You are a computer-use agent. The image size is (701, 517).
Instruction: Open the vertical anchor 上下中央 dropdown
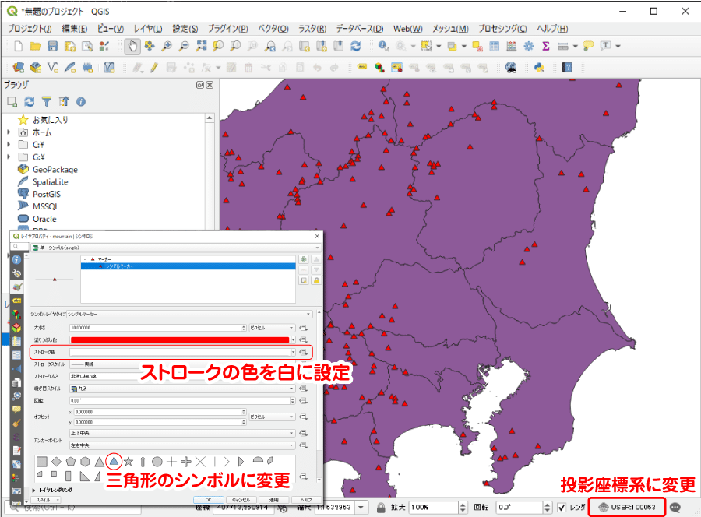click(182, 433)
